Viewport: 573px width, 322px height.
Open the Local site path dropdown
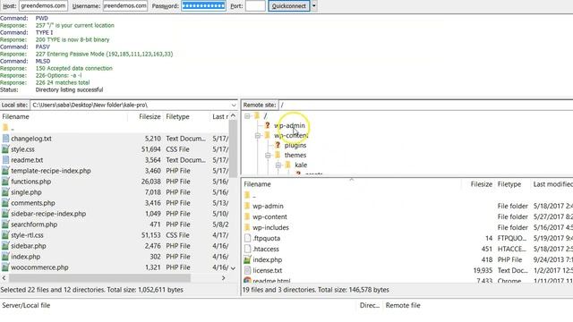234,106
